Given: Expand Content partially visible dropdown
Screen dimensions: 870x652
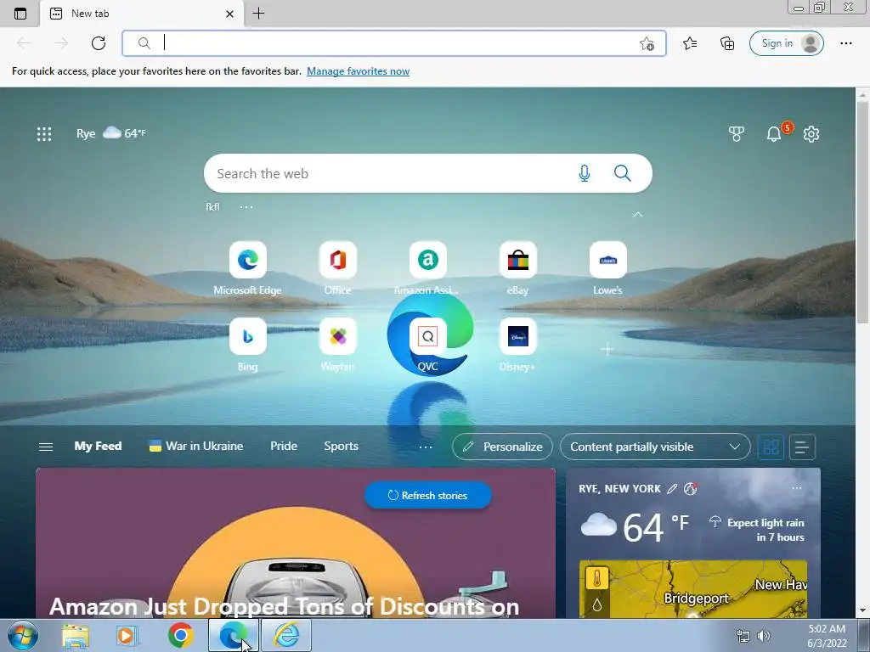Looking at the screenshot, I should click(655, 447).
